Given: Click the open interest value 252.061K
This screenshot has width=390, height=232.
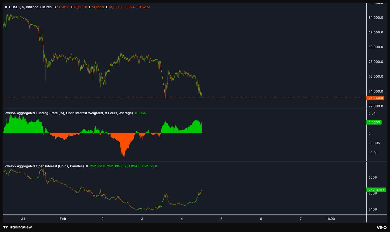Looking at the screenshot, I should pyautogui.click(x=97, y=166).
